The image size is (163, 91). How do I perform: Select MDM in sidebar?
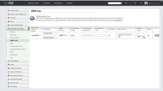point(12,43)
